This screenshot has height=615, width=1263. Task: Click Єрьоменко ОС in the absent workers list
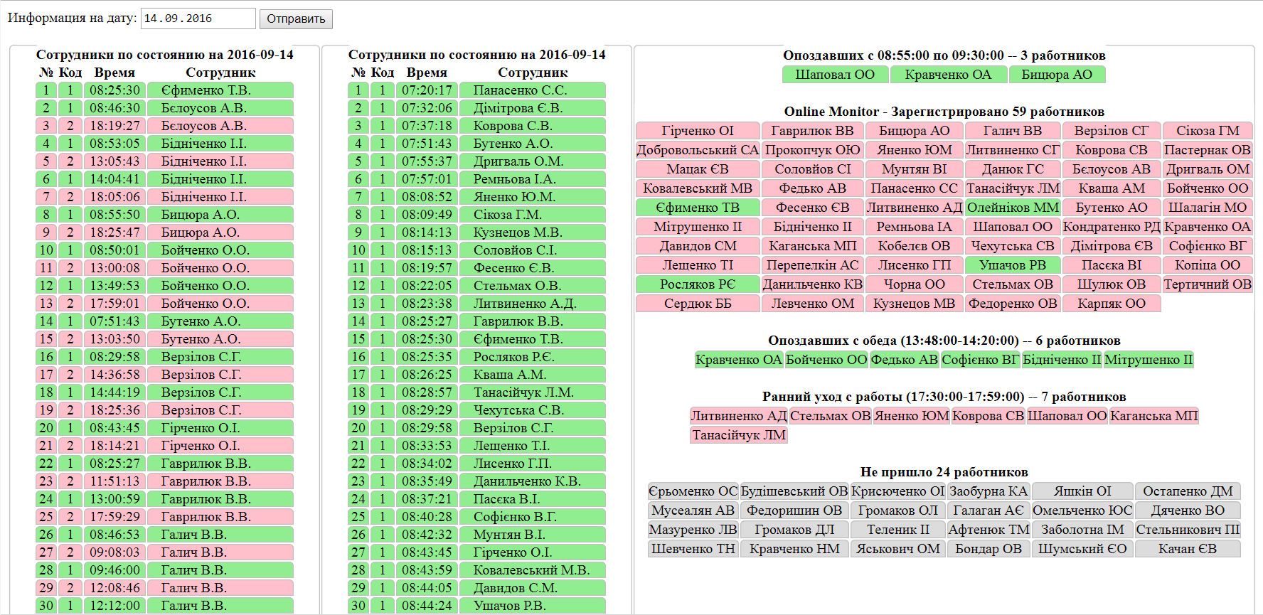(693, 491)
